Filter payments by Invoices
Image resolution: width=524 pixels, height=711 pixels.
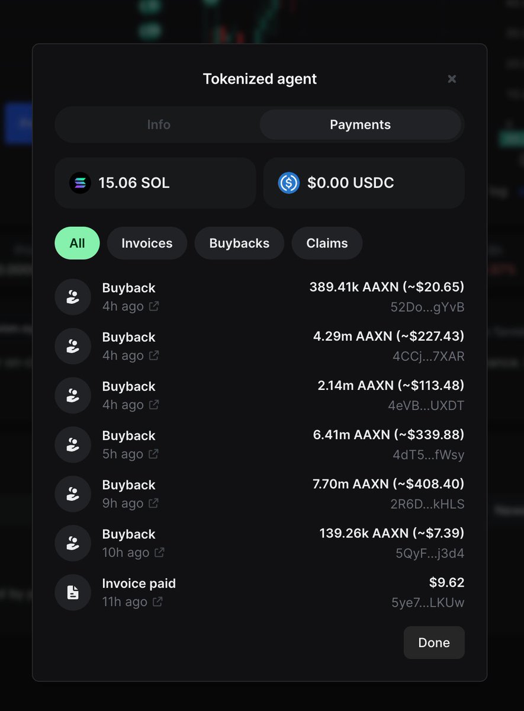click(x=147, y=244)
